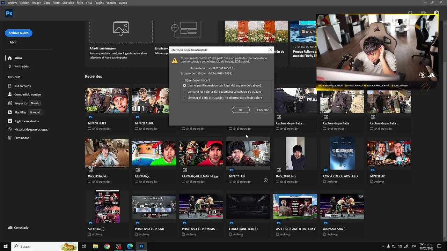Close the Diferencia de perfil incrustado dialog

[270, 50]
